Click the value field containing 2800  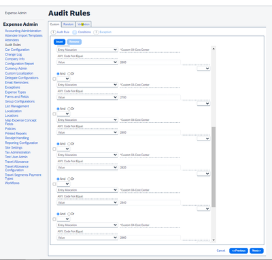pyautogui.click(x=150, y=132)
